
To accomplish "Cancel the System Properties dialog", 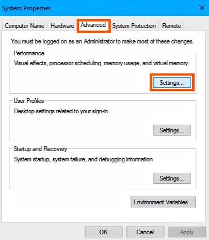I will click(x=145, y=232).
